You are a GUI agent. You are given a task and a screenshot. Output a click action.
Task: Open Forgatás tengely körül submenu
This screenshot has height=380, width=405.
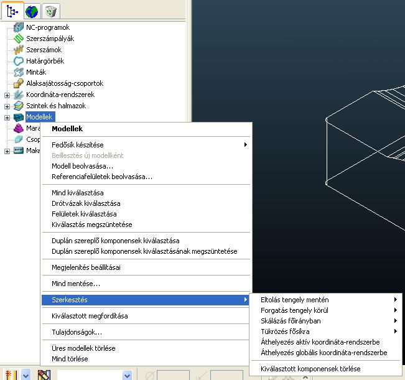pyautogui.click(x=326, y=310)
